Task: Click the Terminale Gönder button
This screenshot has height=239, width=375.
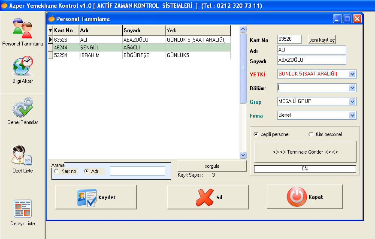Action: point(305,152)
